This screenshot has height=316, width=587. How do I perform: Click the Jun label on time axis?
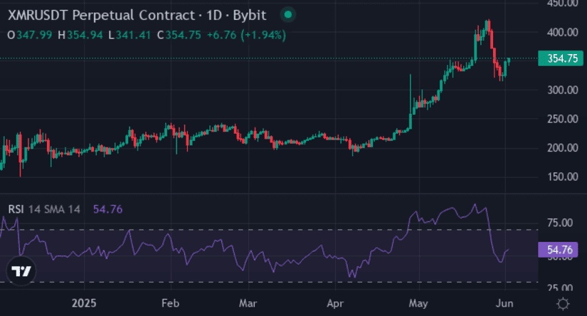pyautogui.click(x=504, y=303)
